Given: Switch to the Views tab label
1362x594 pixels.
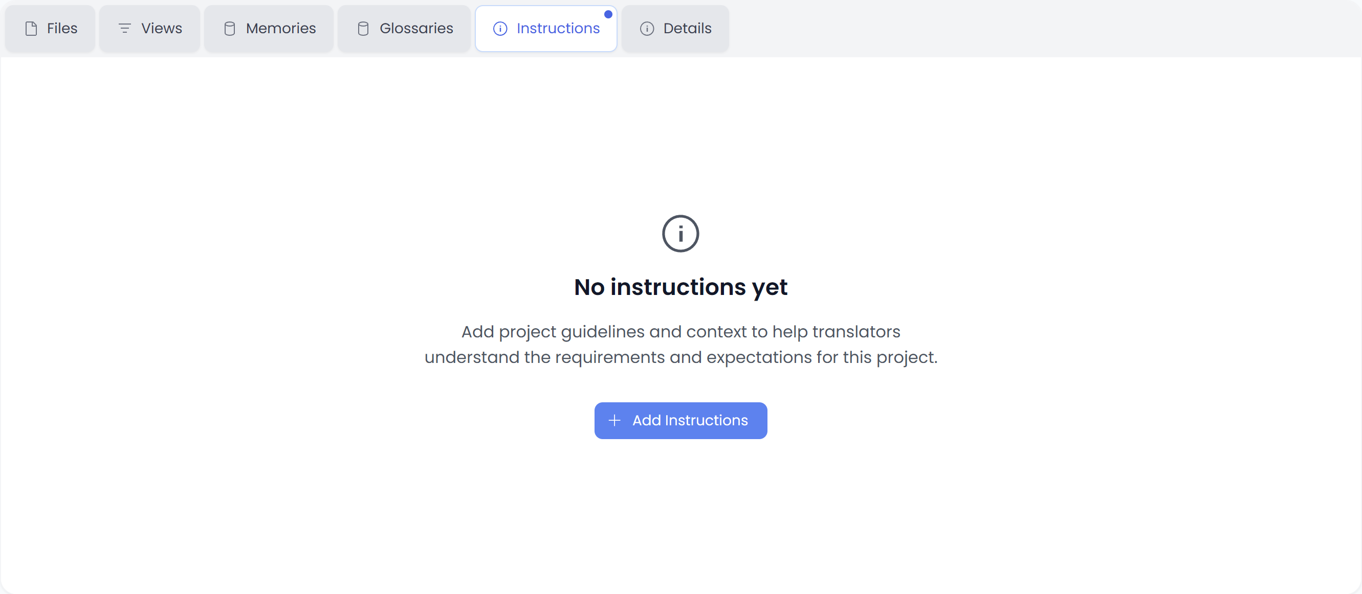Looking at the screenshot, I should coord(161,29).
